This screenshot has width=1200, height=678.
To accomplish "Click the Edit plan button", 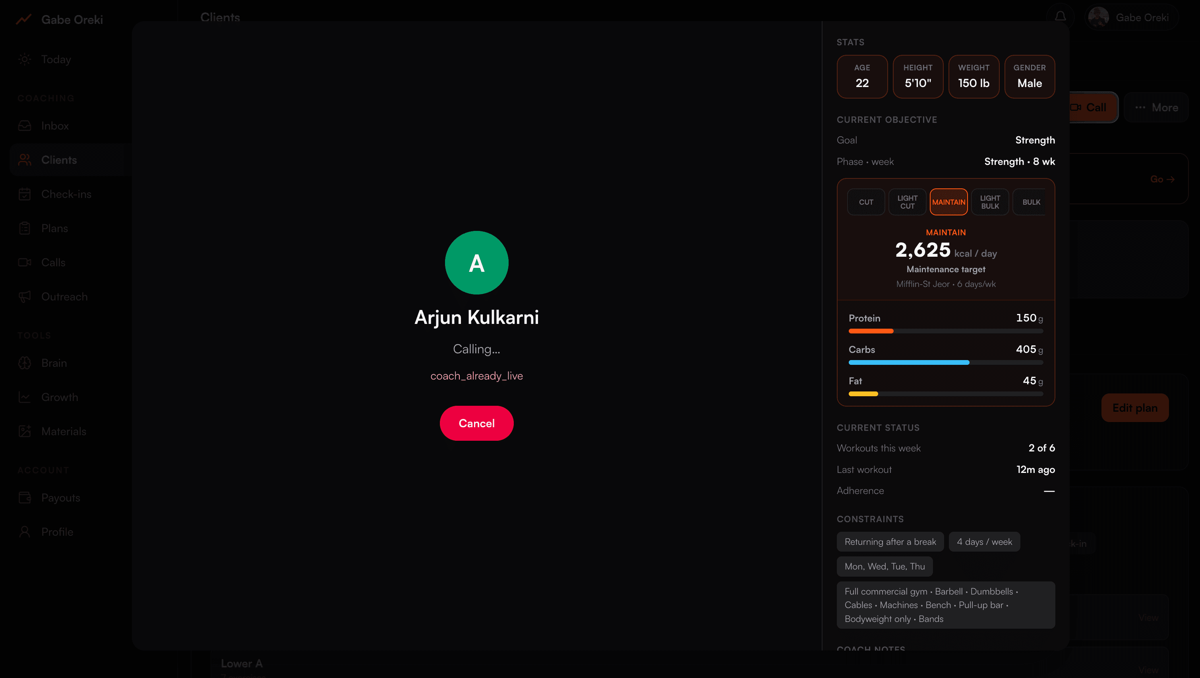I will click(x=1135, y=408).
